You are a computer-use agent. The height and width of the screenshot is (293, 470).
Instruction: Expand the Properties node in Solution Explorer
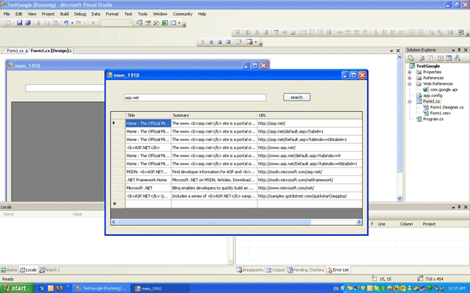coord(409,72)
